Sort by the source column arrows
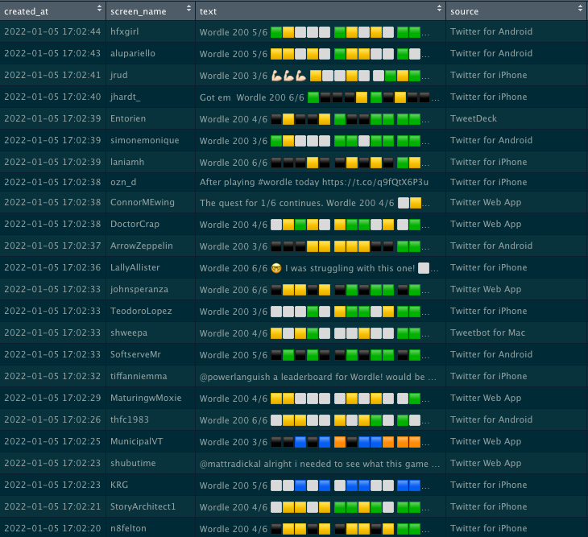The width and height of the screenshot is (588, 537). click(580, 9)
